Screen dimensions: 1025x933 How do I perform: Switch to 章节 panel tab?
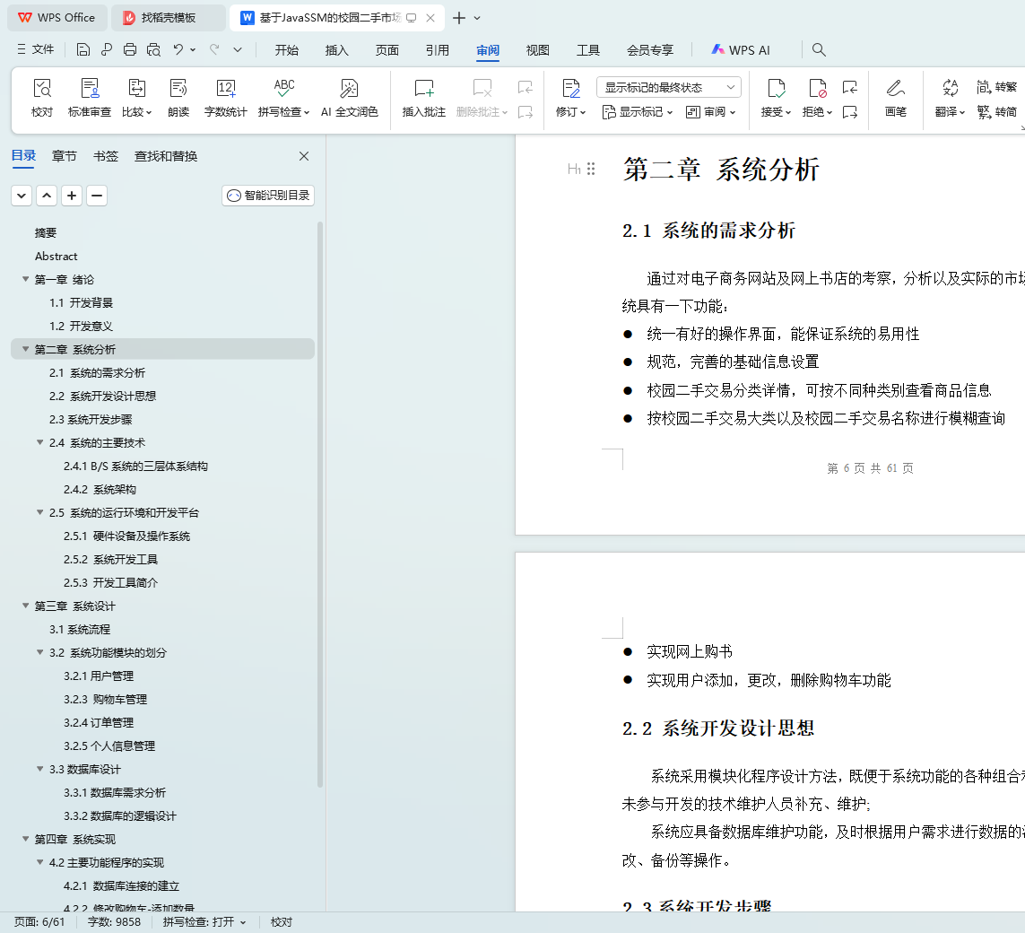[x=64, y=155]
